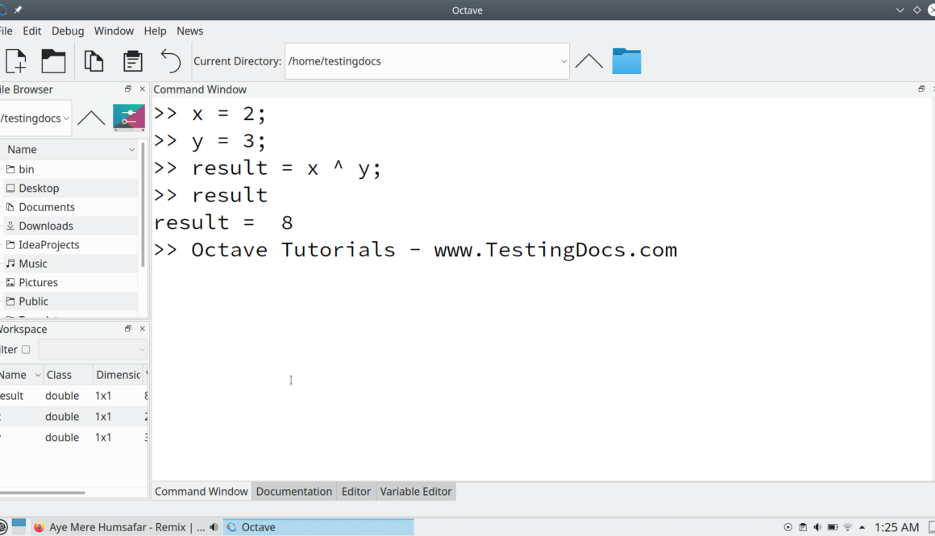Click the clock showing 1:25 AM
Screen dimensions: 935x536
(x=896, y=527)
